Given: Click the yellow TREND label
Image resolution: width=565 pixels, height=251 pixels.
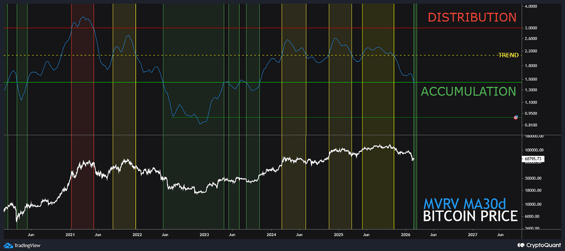Looking at the screenshot, I should (x=508, y=55).
